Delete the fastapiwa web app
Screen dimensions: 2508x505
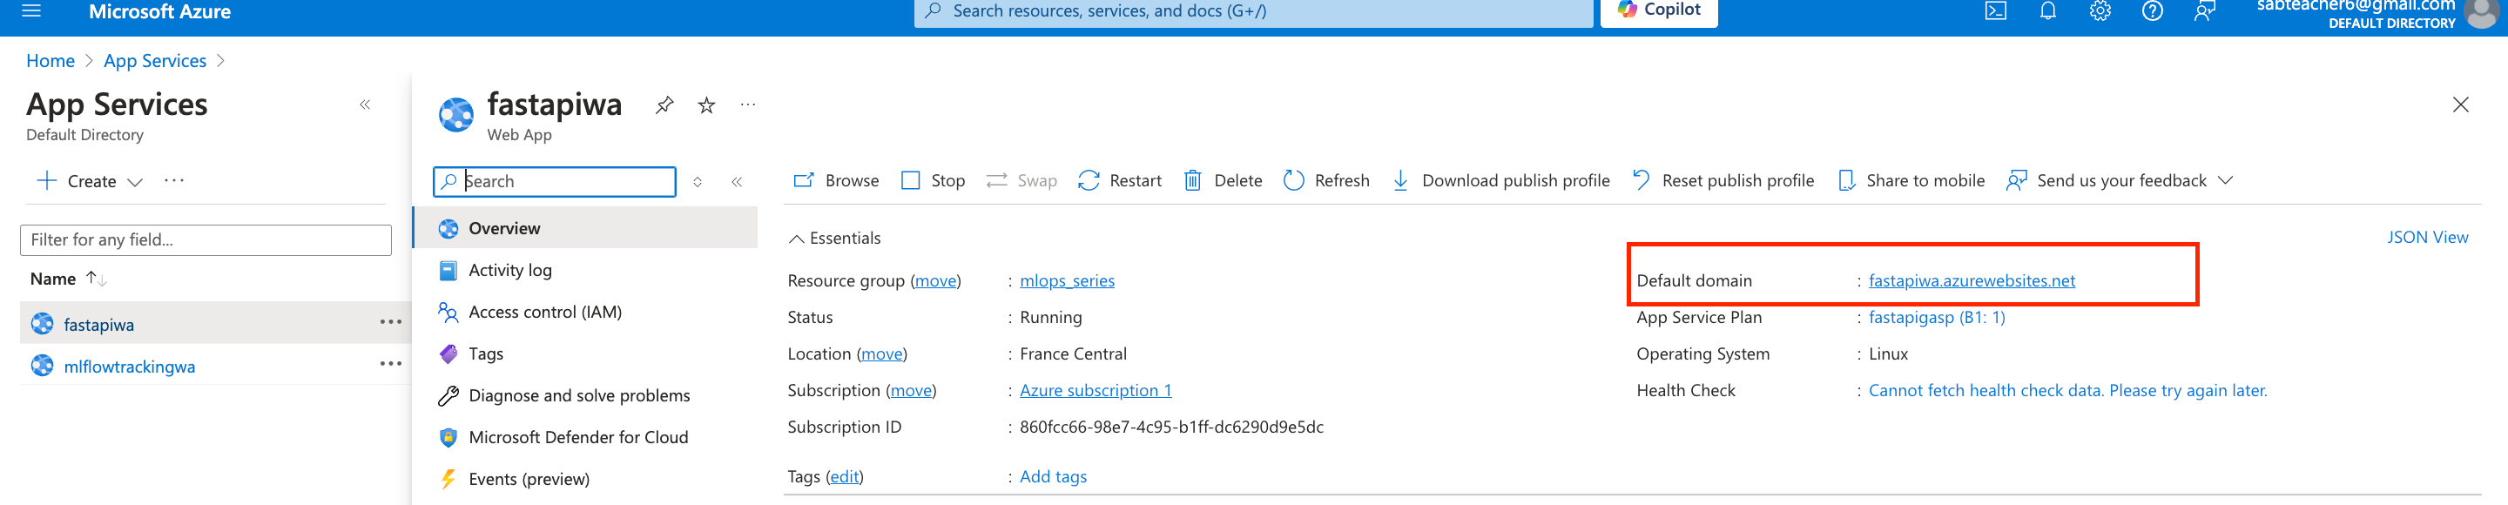pos(1223,181)
